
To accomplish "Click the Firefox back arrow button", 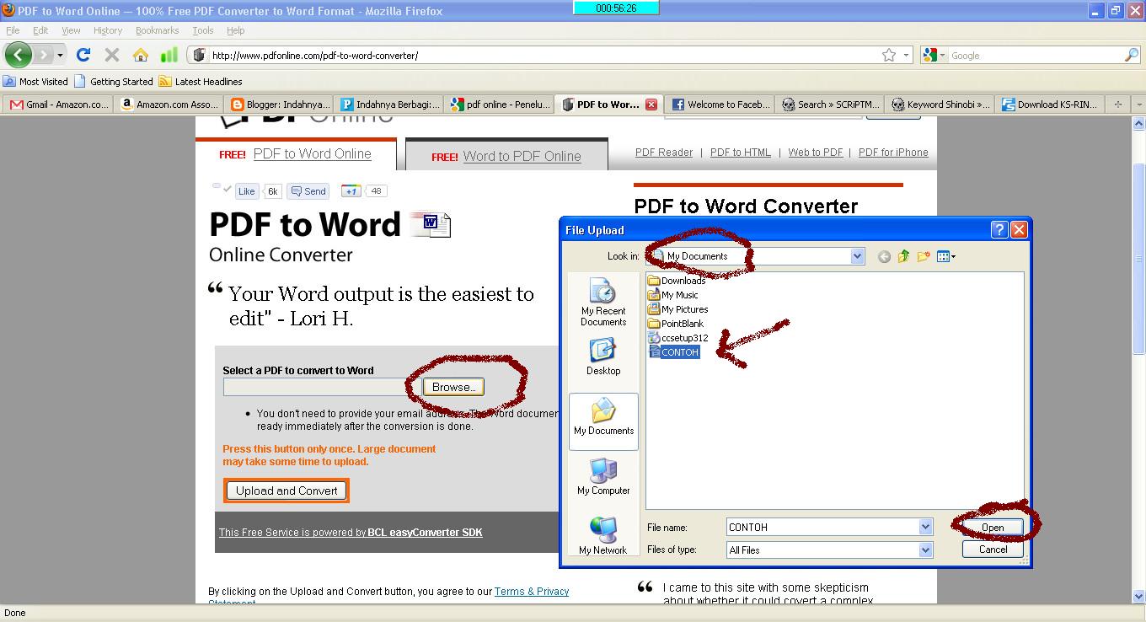I will [x=18, y=55].
